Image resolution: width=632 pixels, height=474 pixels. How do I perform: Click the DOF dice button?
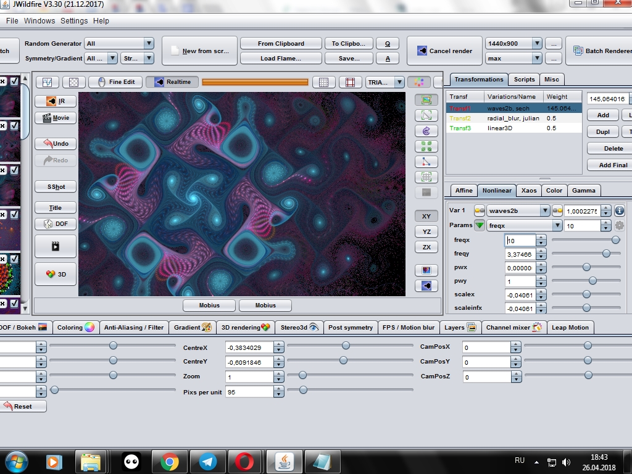[x=56, y=223]
